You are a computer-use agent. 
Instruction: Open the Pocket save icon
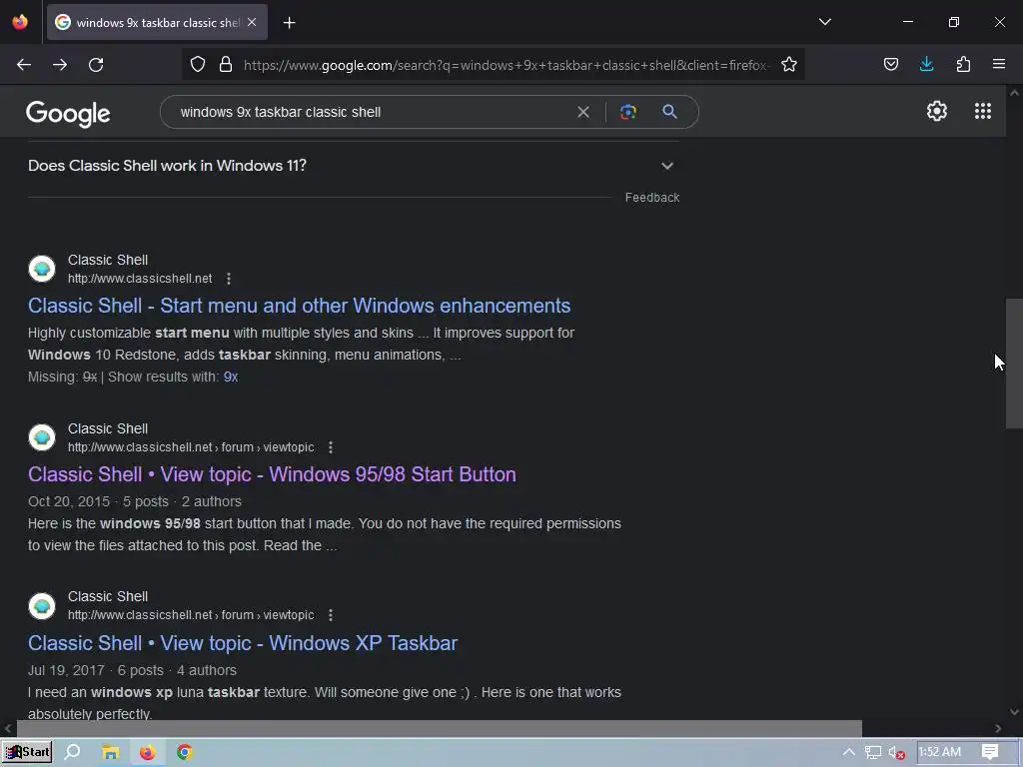(x=891, y=64)
